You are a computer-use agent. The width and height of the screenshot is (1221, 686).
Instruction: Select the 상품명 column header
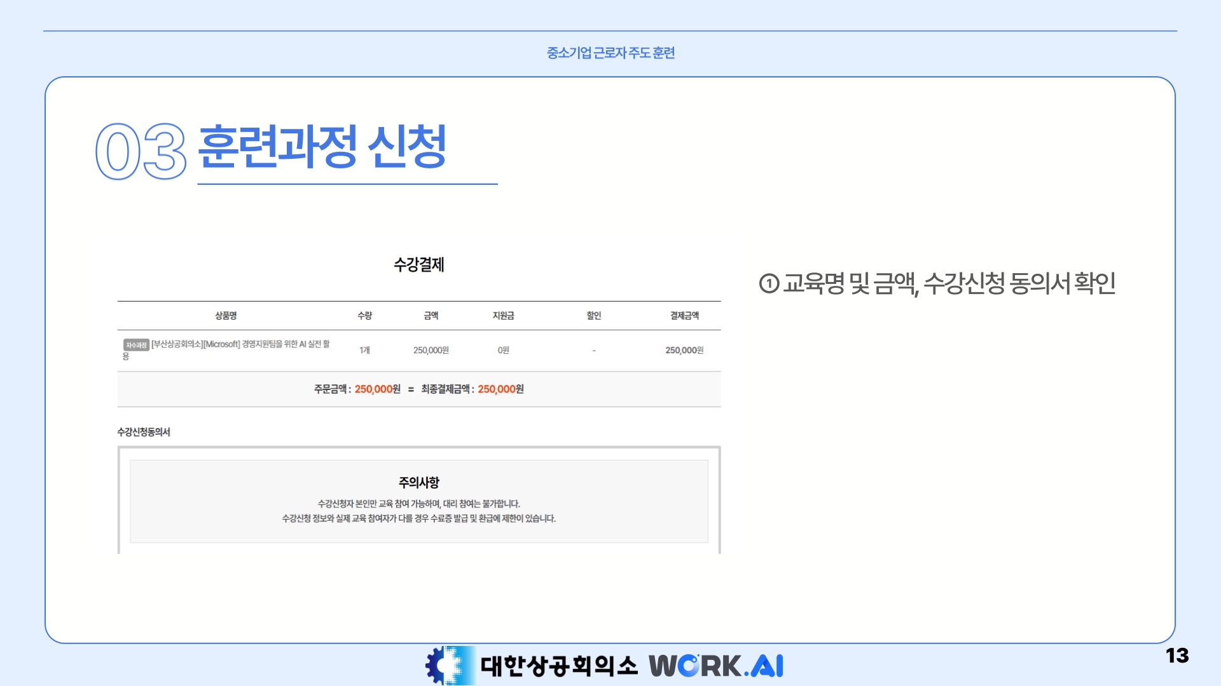pos(226,316)
